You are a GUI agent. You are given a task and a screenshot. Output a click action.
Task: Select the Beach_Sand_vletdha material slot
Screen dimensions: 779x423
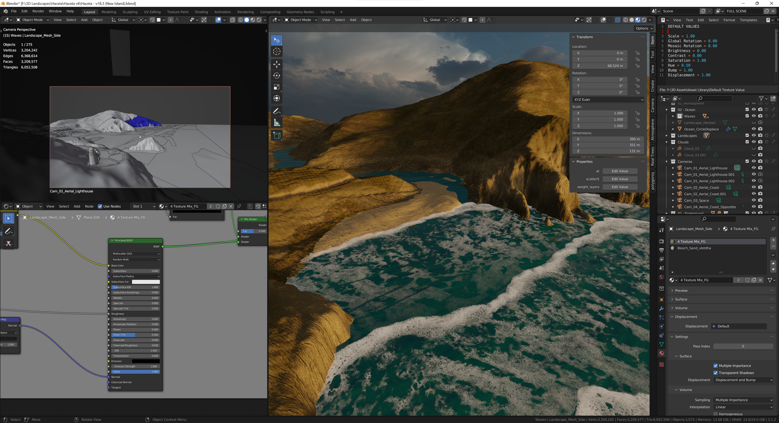pyautogui.click(x=694, y=248)
